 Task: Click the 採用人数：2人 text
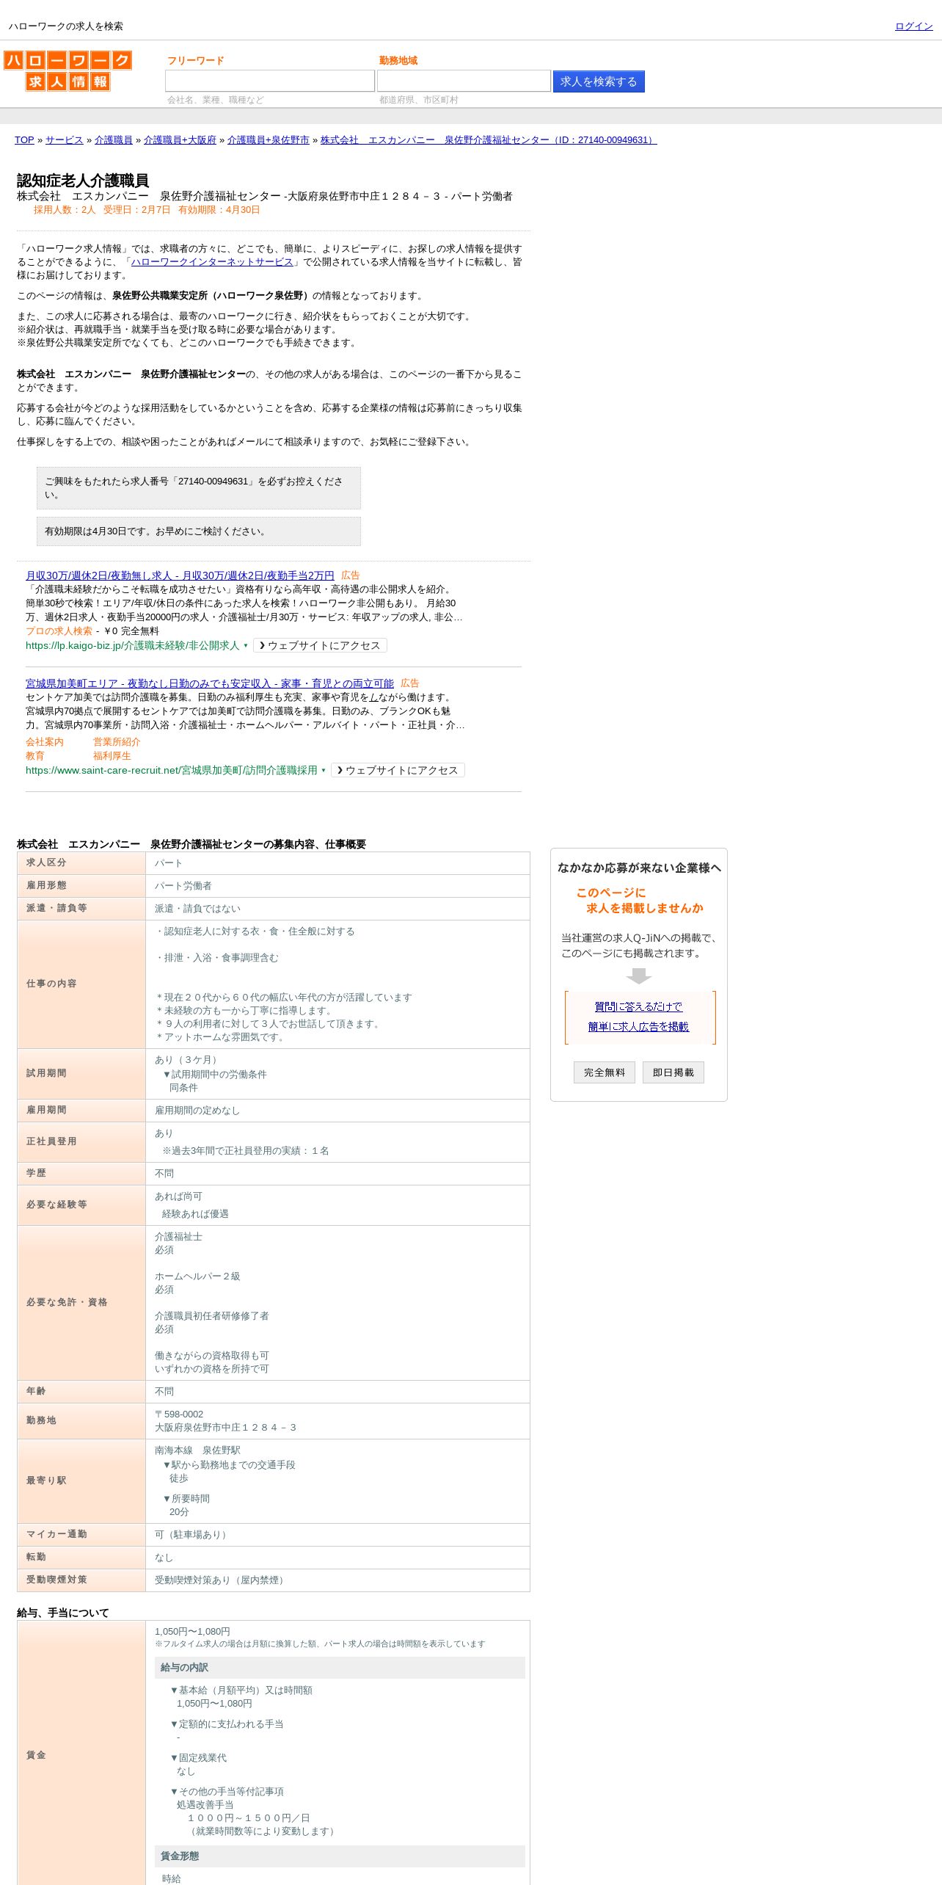[x=65, y=210]
